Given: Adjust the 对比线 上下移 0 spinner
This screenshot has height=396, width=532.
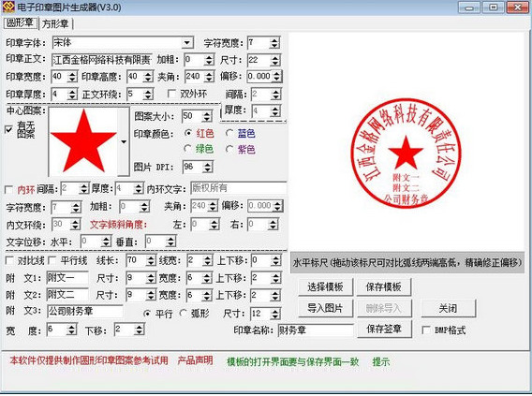Looking at the screenshot, I should (x=266, y=260).
